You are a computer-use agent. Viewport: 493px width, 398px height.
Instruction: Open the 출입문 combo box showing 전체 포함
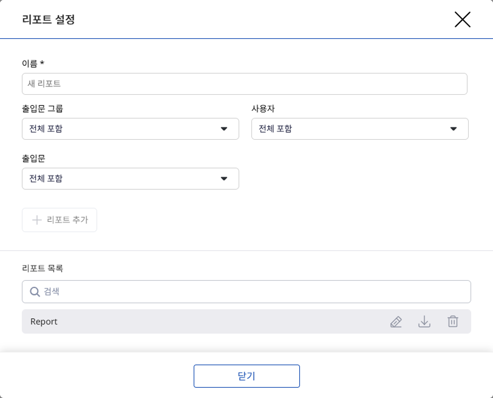click(x=121, y=179)
